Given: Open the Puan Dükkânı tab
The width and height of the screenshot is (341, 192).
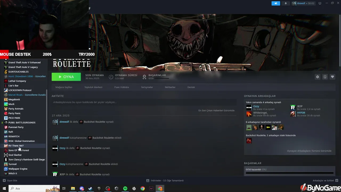Looking at the screenshot, I should [121, 87].
